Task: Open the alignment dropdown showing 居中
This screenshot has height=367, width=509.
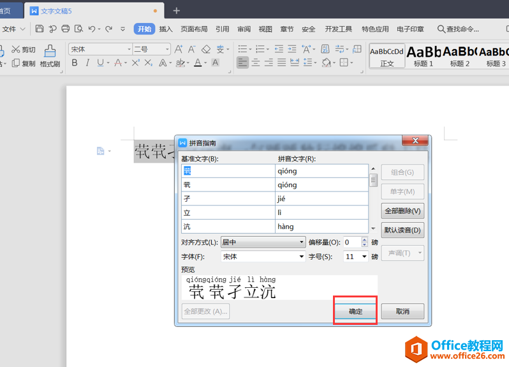Action: (263, 243)
